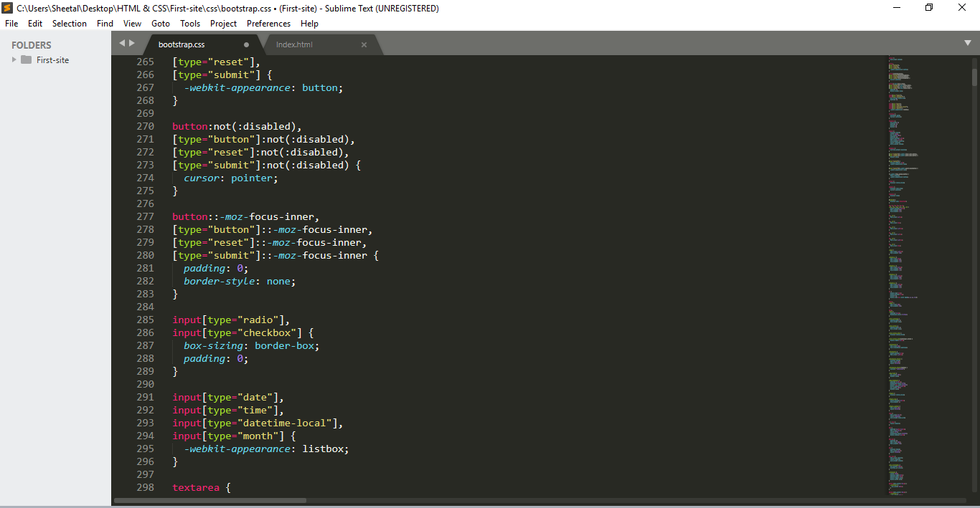
Task: Click the unsaved dot on bootstrap.css tab
Action: point(246,44)
